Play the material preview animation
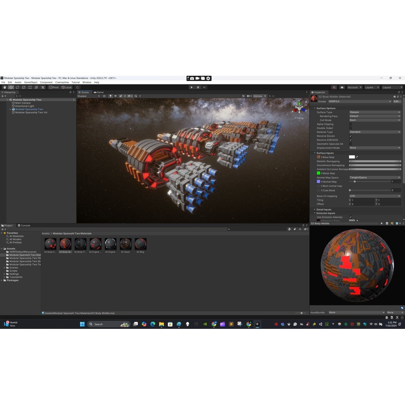Viewport: 405px width, 405px height. pos(381,223)
